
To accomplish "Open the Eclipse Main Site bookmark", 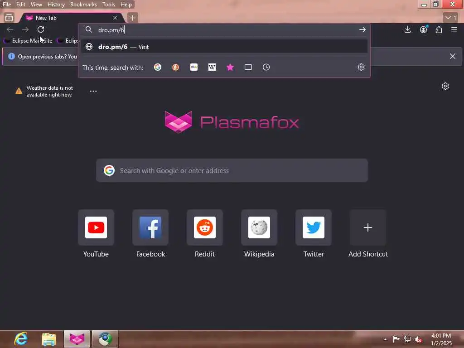I will 28,40.
